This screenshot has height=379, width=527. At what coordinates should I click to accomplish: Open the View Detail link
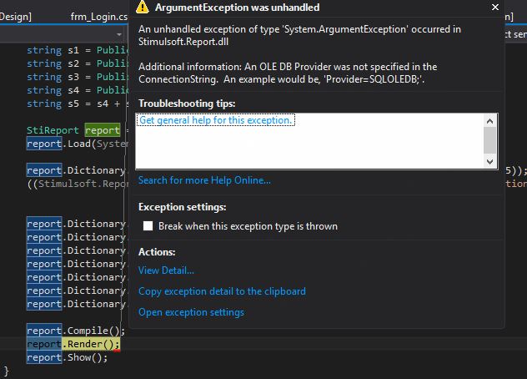coord(166,270)
